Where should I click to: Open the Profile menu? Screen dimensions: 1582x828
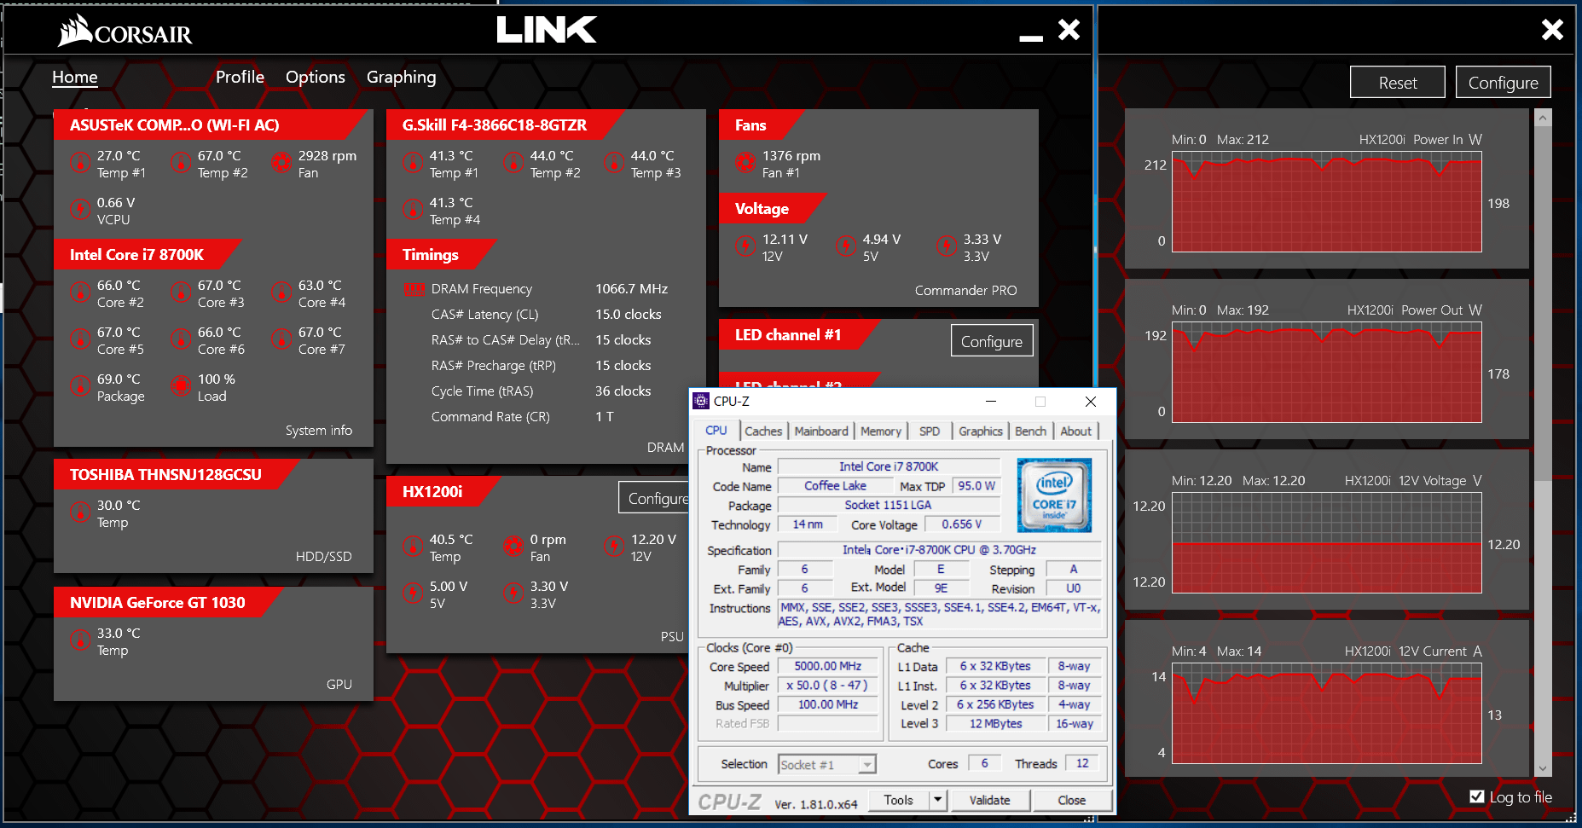pos(240,77)
